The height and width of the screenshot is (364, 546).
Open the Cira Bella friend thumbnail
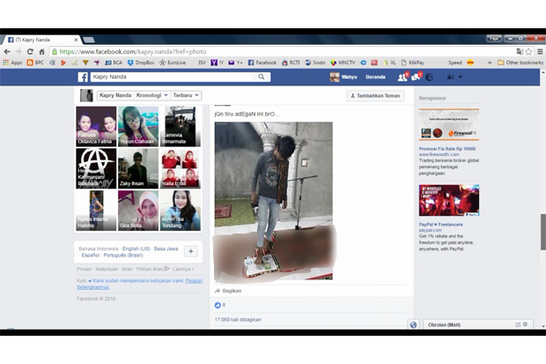click(x=138, y=211)
